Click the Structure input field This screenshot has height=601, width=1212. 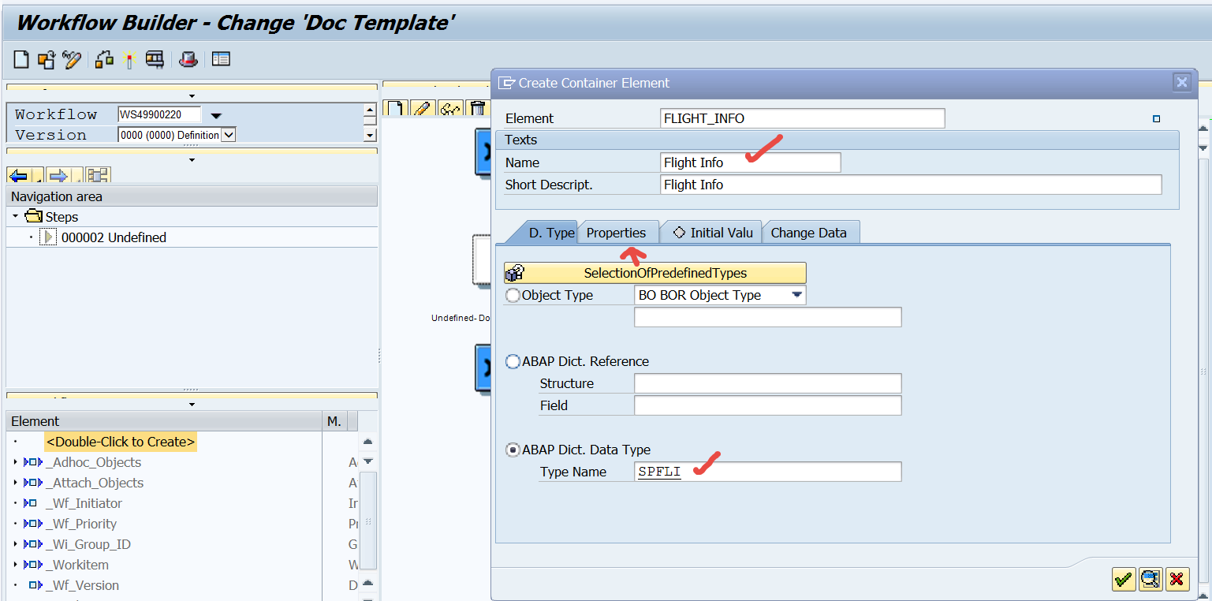tap(767, 383)
